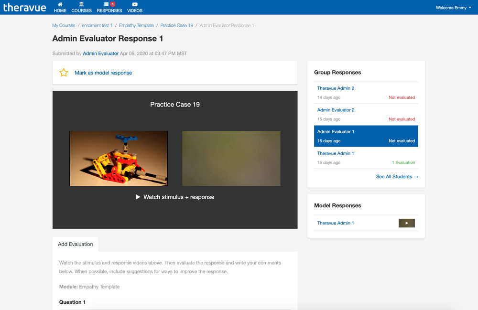Play Watch stimulus + response
Viewport: 478px width, 310px height.
click(175, 197)
